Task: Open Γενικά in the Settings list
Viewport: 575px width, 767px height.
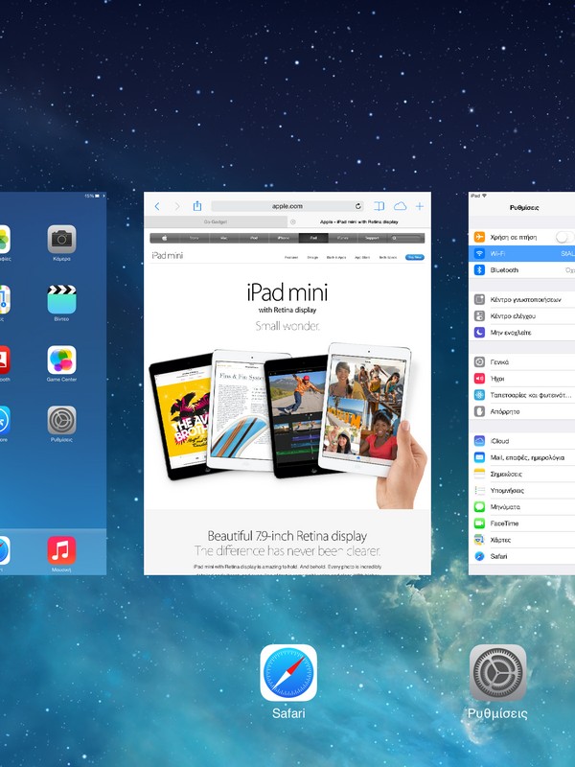Action: [521, 362]
